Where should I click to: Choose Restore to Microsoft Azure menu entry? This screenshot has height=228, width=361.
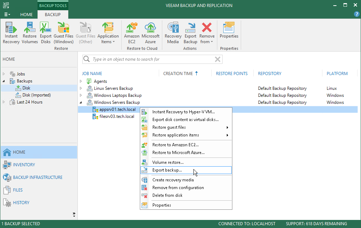pyautogui.click(x=186, y=153)
